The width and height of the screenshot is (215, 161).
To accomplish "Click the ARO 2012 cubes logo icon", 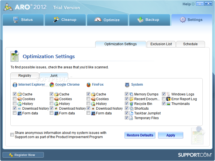I will [8, 7].
